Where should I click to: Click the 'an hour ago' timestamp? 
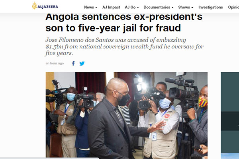click(55, 63)
